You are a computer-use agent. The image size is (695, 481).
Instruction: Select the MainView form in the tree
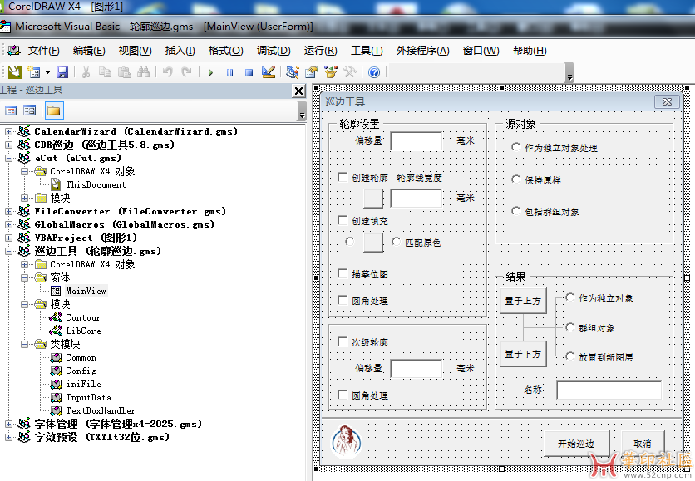[86, 291]
